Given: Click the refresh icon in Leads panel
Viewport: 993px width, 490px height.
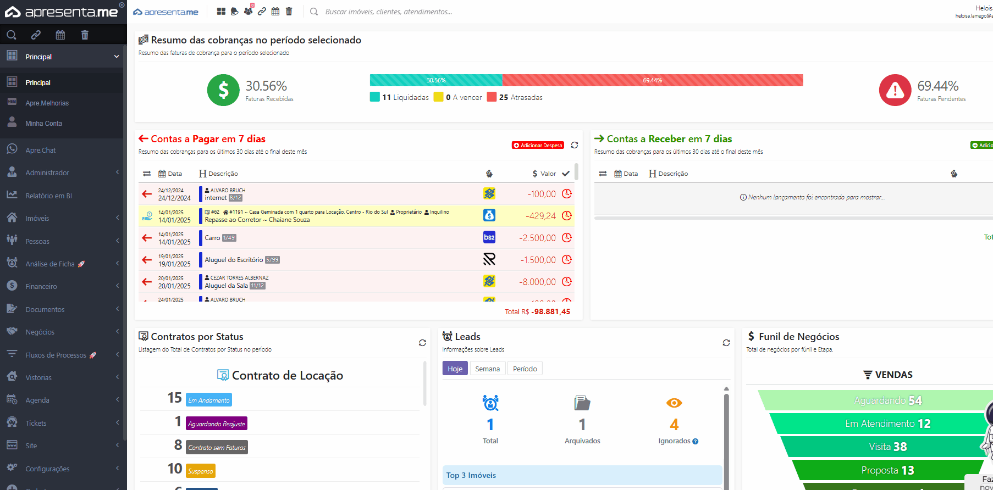Looking at the screenshot, I should pyautogui.click(x=726, y=343).
